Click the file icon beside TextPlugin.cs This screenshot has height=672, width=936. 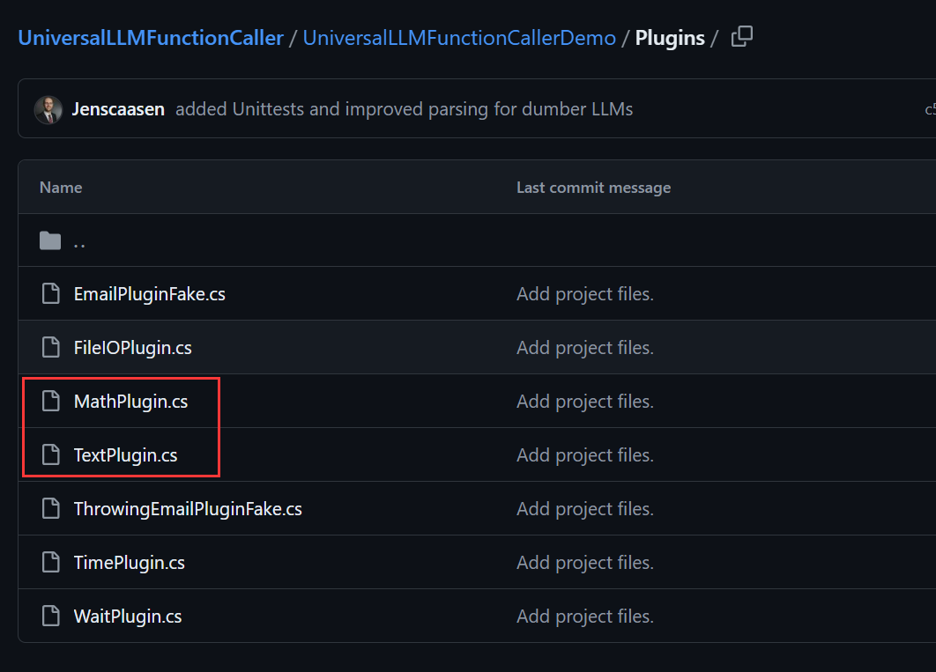pos(51,455)
